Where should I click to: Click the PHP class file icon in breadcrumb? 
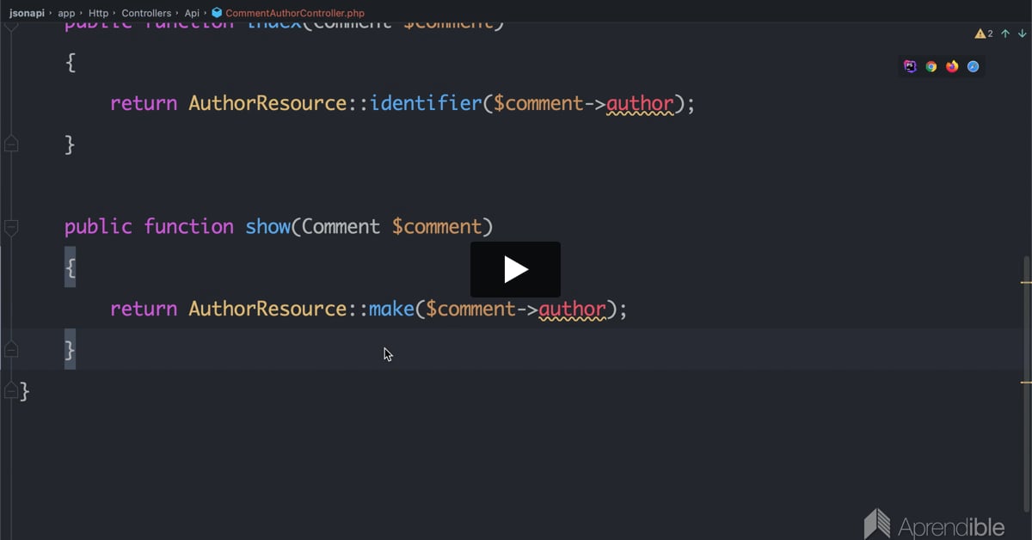pos(217,13)
